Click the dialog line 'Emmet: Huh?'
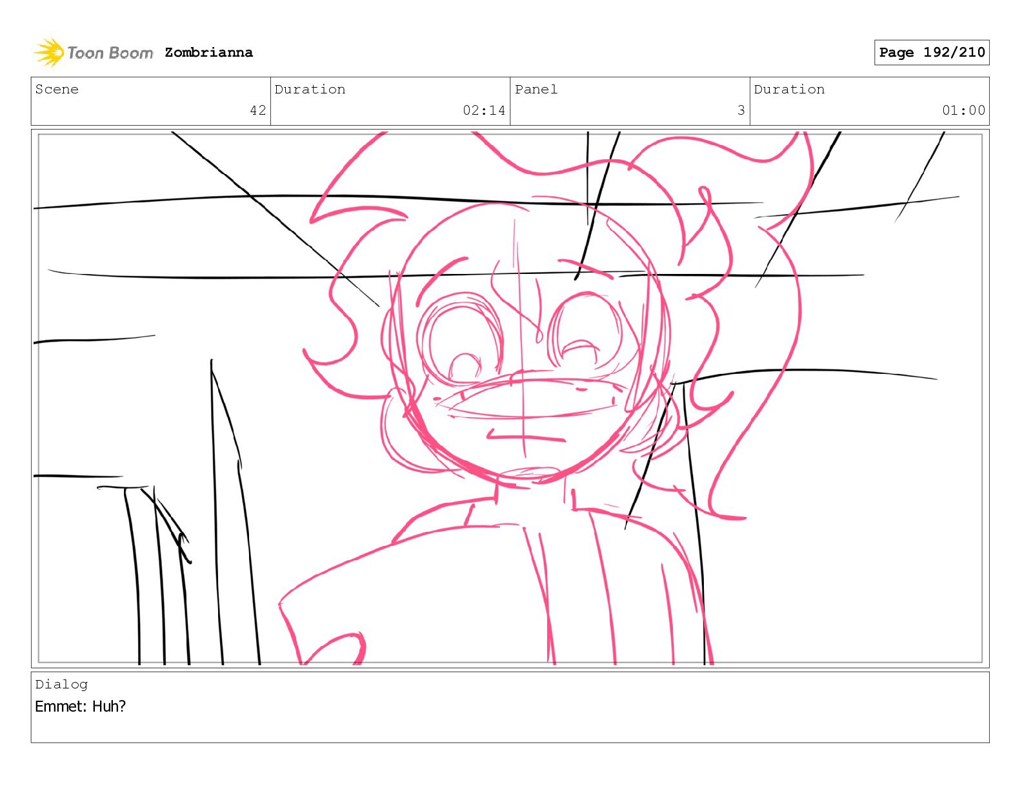The width and height of the screenshot is (1022, 789). (x=81, y=706)
